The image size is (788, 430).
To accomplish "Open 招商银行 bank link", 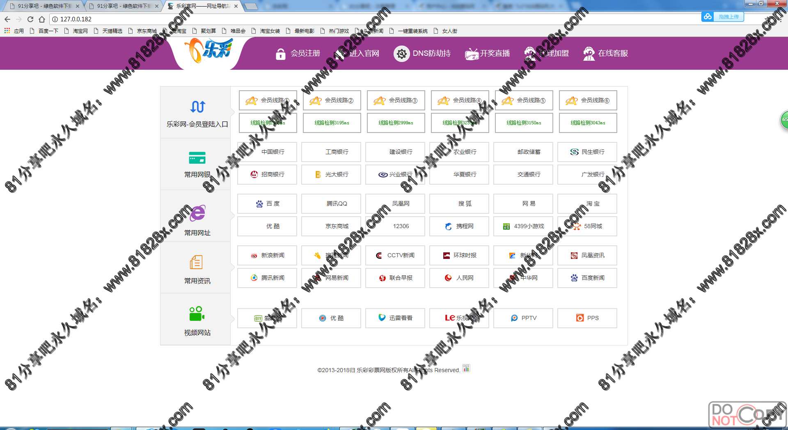I will coord(267,174).
